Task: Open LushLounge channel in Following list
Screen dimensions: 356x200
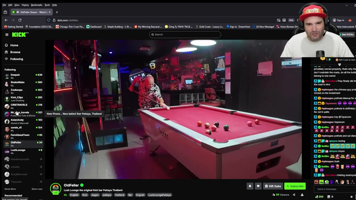Action: point(23,151)
